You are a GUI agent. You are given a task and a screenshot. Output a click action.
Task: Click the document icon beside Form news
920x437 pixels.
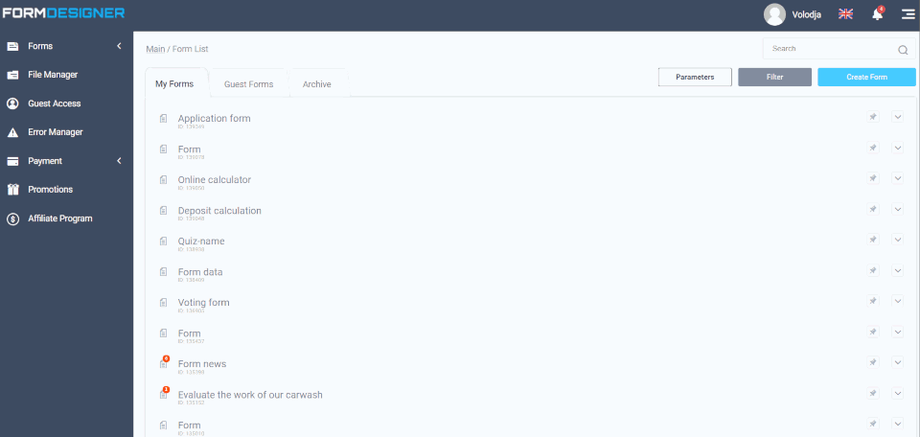pyautogui.click(x=164, y=363)
